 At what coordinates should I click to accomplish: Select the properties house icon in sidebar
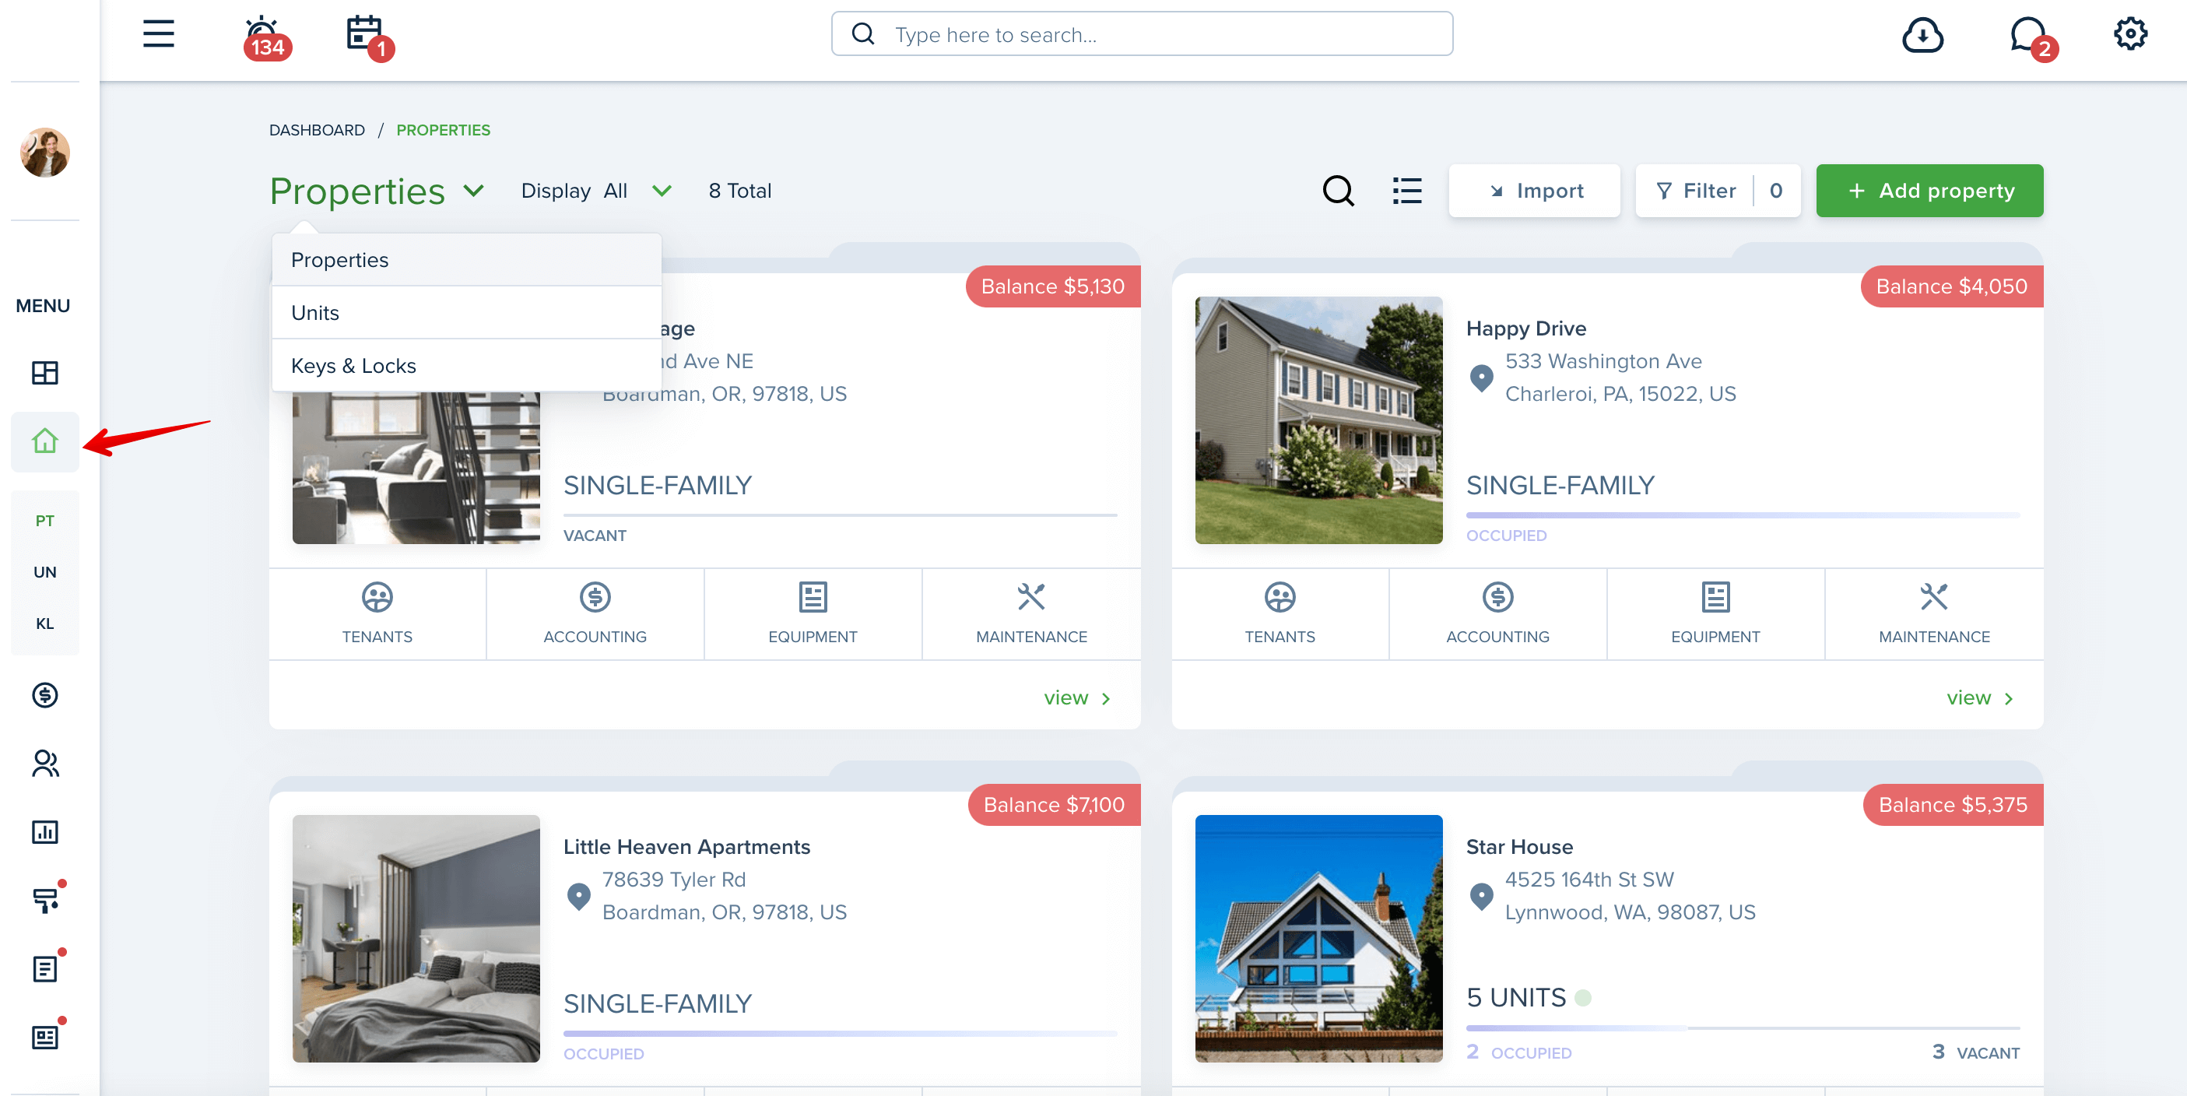(x=45, y=441)
